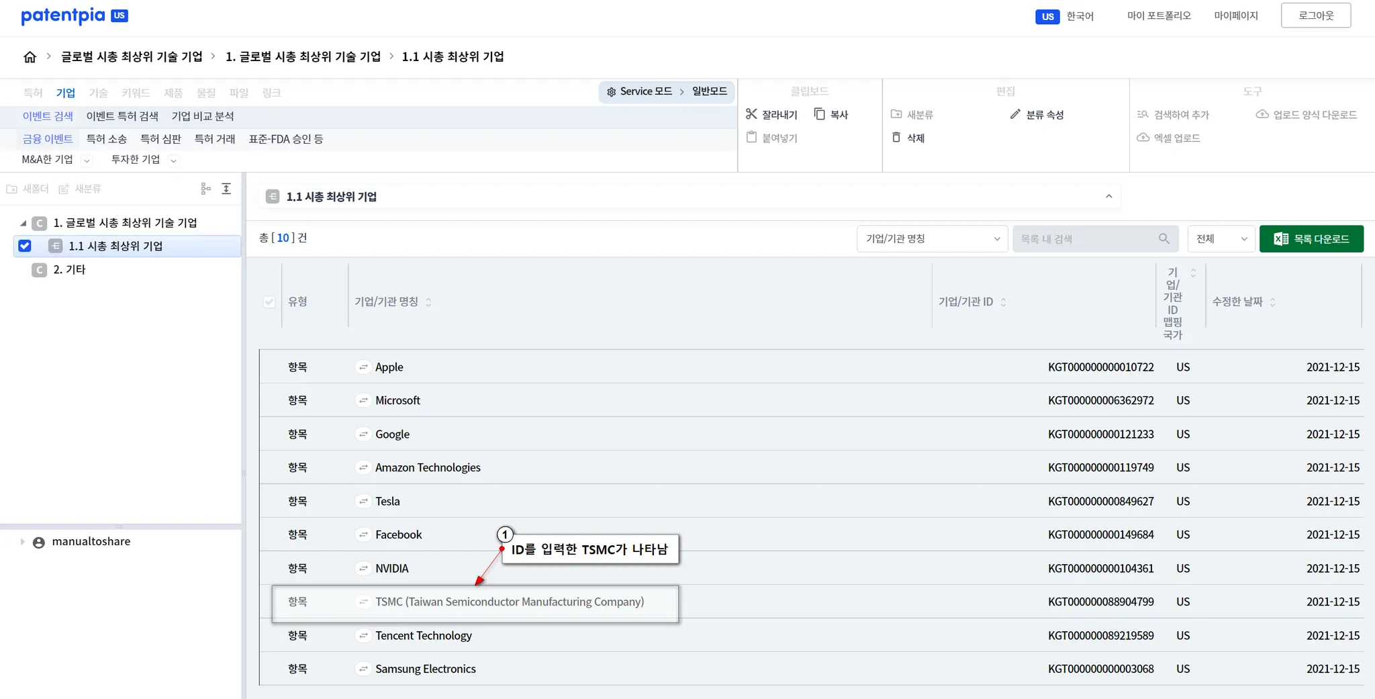Click the trash delete icon
This screenshot has height=699, width=1375.
896,137
